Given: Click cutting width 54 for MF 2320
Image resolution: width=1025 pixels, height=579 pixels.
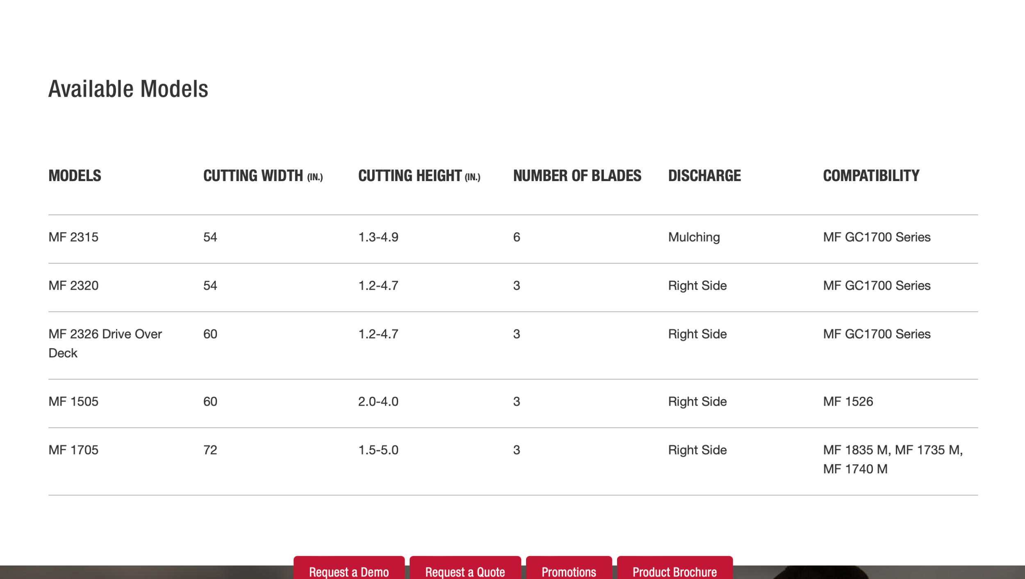Looking at the screenshot, I should (x=210, y=286).
